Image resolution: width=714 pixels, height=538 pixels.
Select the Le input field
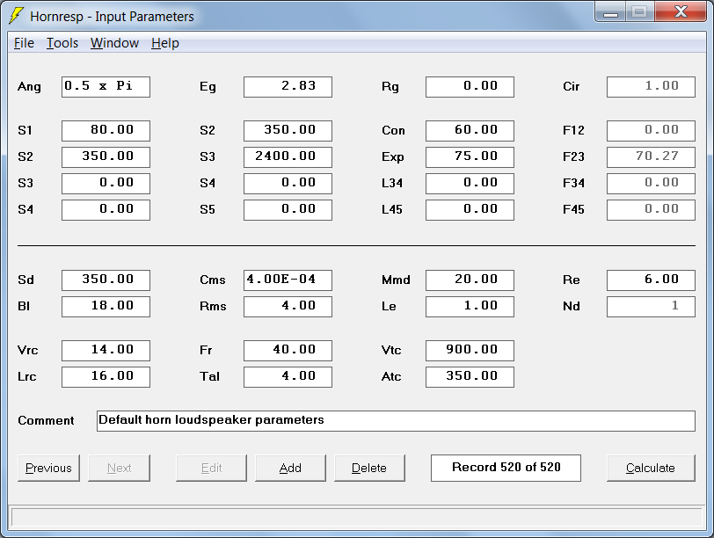(470, 306)
